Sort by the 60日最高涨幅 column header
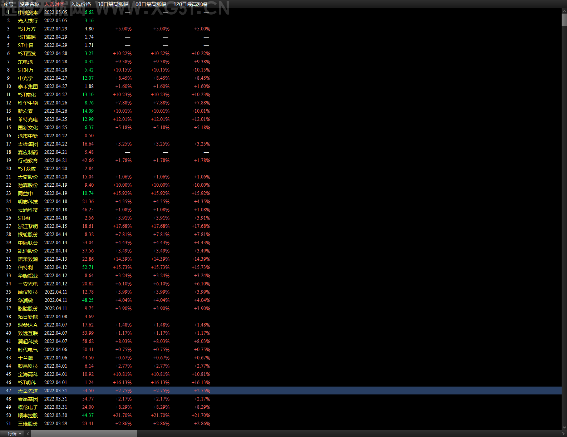The height and width of the screenshot is (437, 567). 151,4
